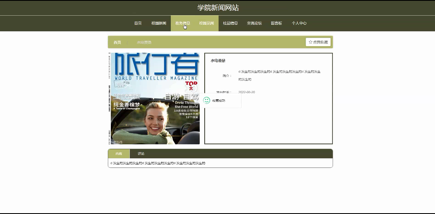Switch to the 评论 tab
This screenshot has height=214, width=435.
[141, 153]
